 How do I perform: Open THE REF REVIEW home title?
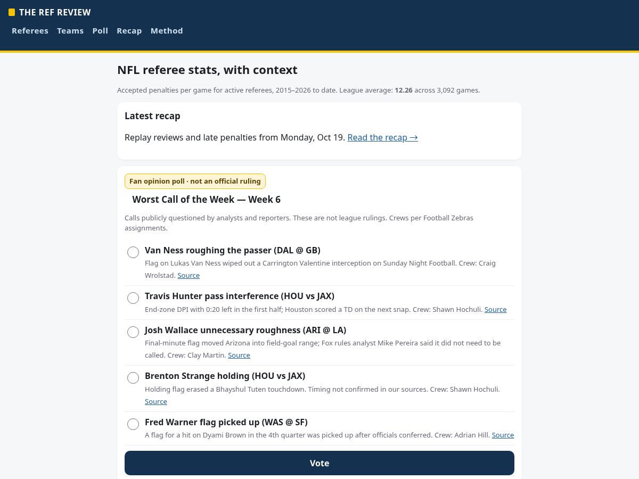pyautogui.click(x=55, y=12)
